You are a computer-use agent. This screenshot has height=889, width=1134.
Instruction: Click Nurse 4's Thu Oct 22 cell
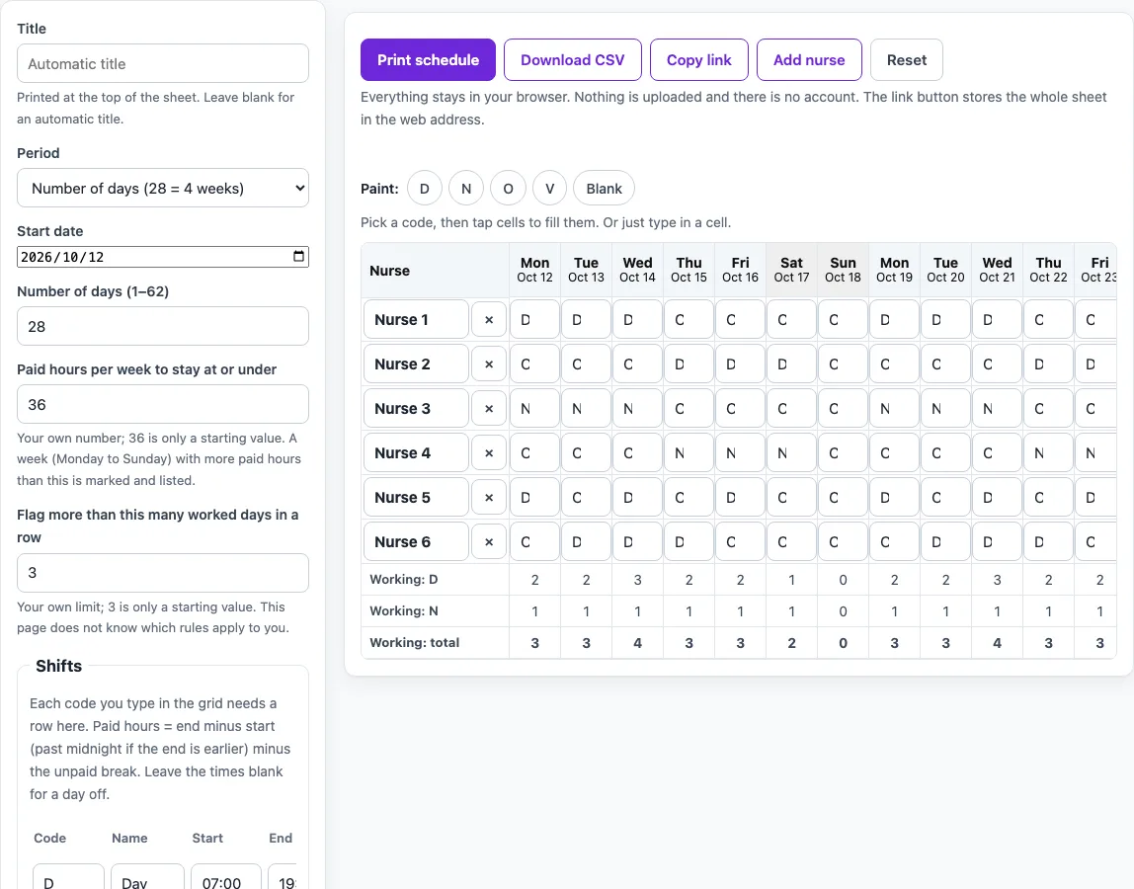tap(1048, 452)
